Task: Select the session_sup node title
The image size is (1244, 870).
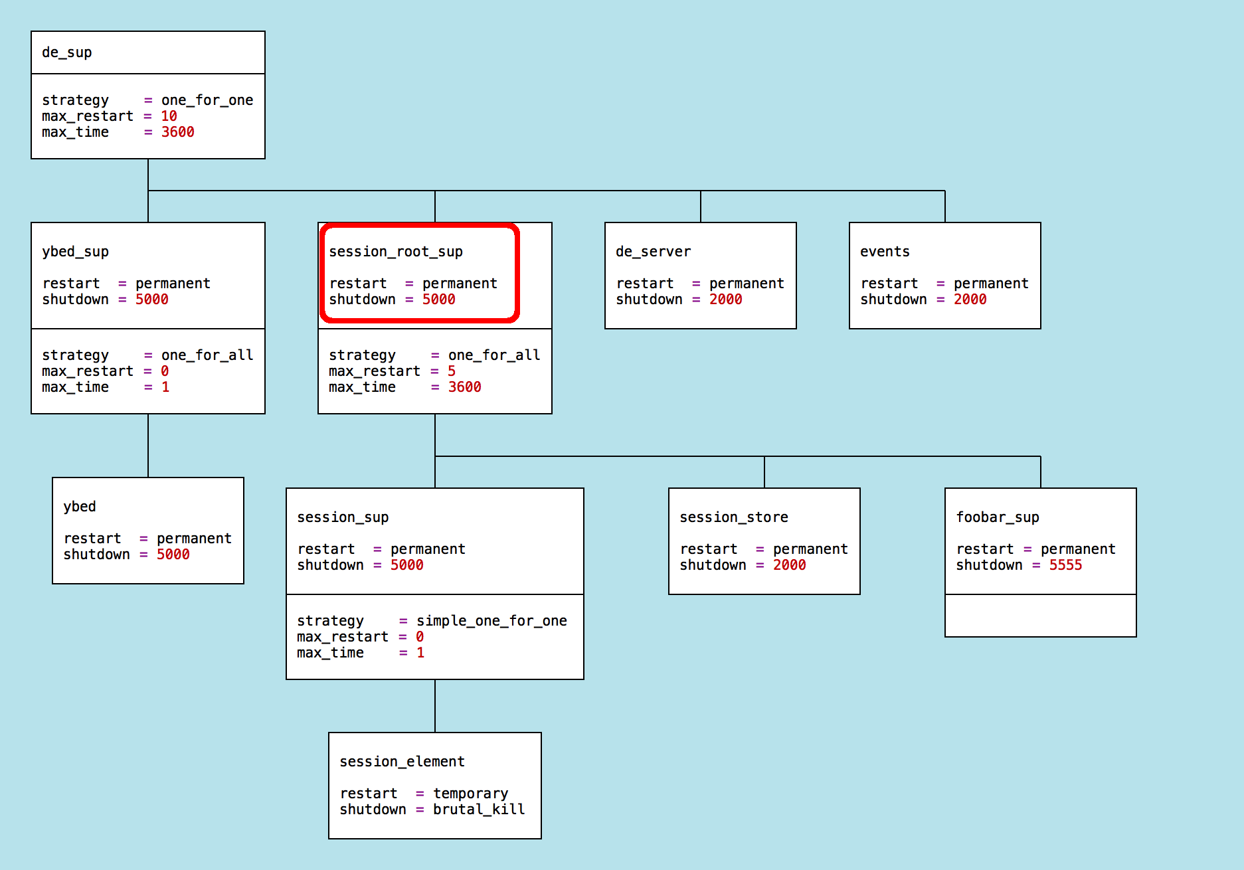Action: coord(343,517)
